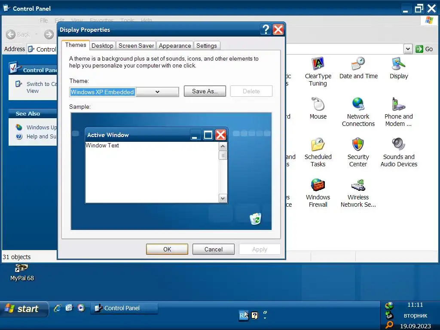
Task: Open language bar options small arrow
Action: coord(265,318)
